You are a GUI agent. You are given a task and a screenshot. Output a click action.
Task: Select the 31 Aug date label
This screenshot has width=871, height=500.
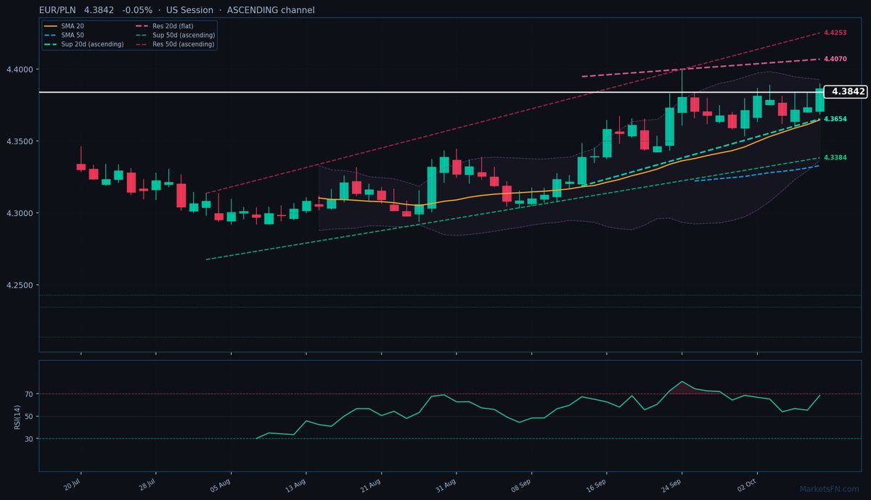[x=446, y=486]
